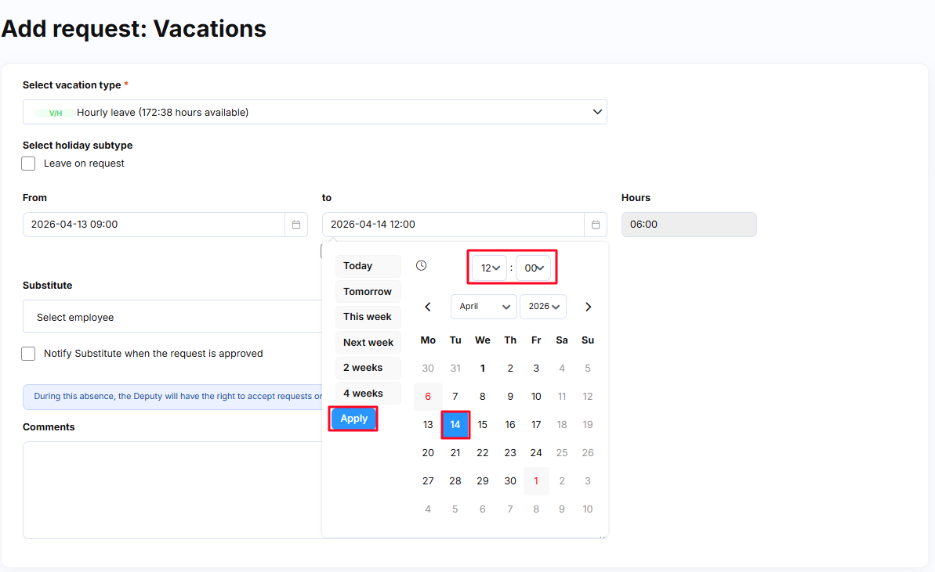Click the calendar icon in From field
The width and height of the screenshot is (935, 572).
click(296, 225)
